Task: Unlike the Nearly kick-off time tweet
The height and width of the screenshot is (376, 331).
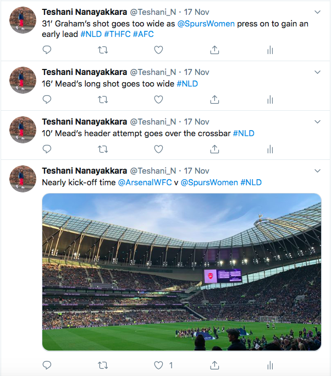Action: [x=159, y=365]
